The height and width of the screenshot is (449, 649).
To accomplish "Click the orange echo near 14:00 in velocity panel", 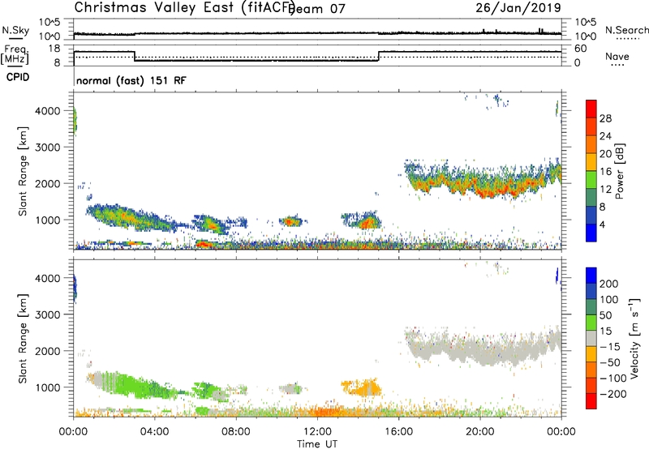I will pos(363,388).
